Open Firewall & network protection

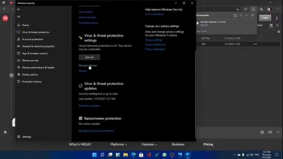coord(38,46)
